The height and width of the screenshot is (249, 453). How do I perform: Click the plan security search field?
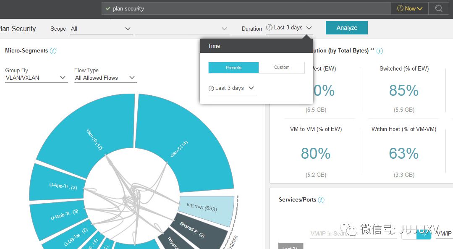pyautogui.click(x=246, y=9)
